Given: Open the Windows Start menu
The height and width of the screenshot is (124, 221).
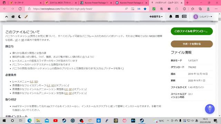Looking at the screenshot, I should pos(4,121).
